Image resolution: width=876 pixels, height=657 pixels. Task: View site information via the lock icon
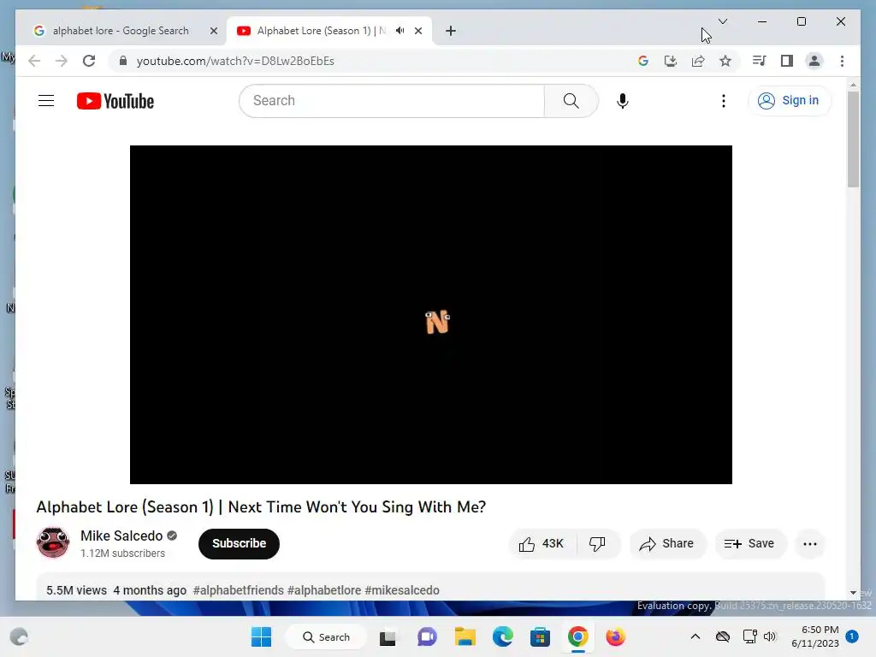[x=123, y=61]
